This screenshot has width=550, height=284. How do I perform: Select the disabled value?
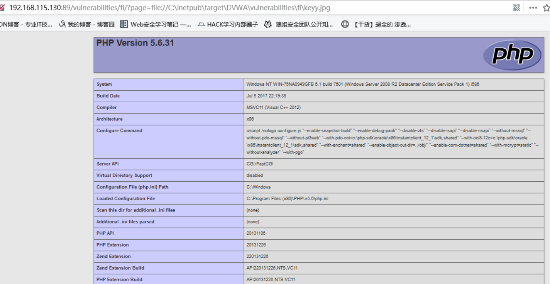point(255,175)
